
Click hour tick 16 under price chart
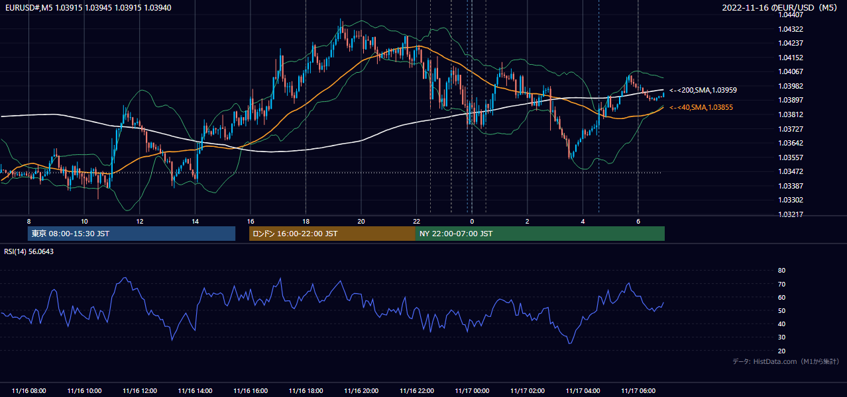[251, 221]
